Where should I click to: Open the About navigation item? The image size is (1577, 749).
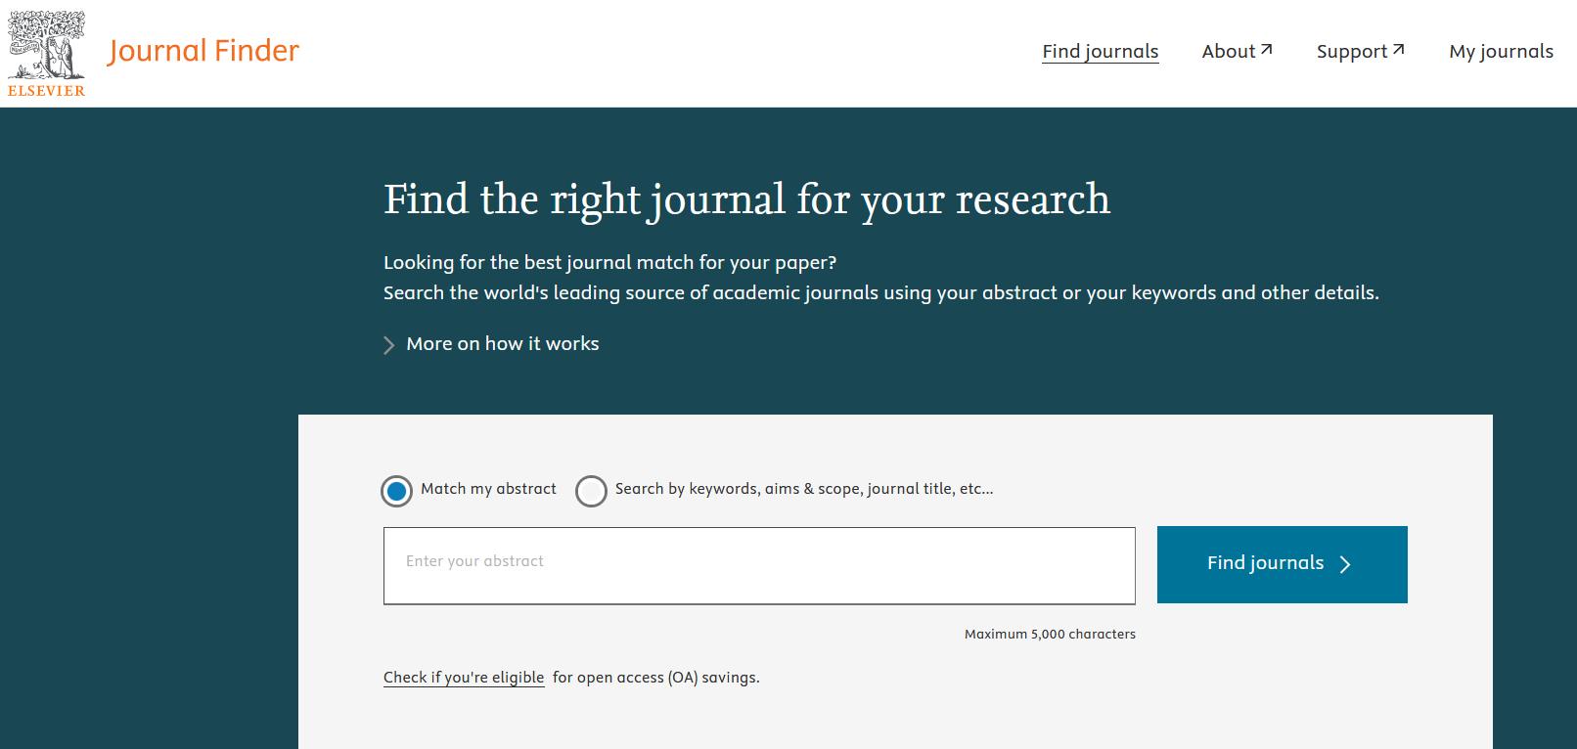pyautogui.click(x=1228, y=52)
